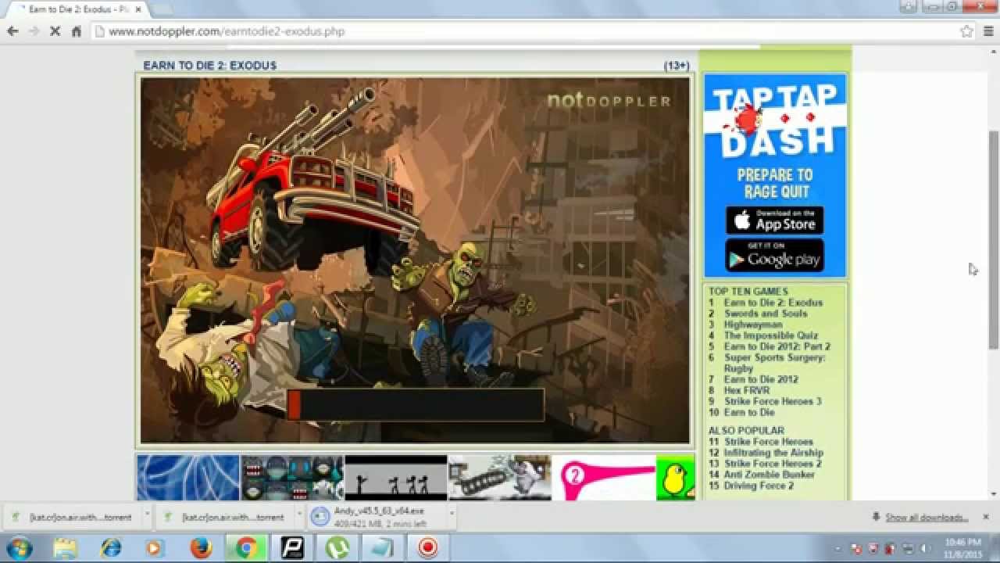
Task: Open The Impossible Quiz link
Action: 770,335
